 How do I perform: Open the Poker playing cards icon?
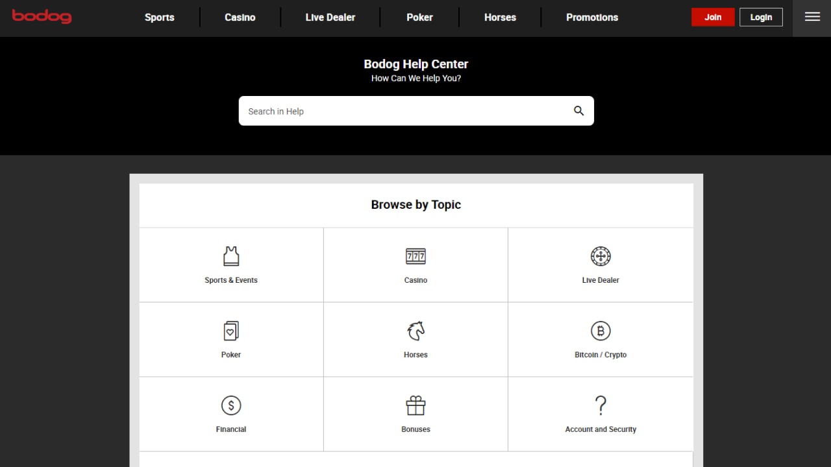pos(231,330)
